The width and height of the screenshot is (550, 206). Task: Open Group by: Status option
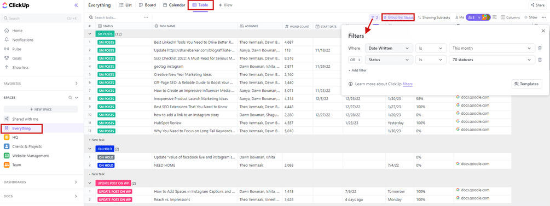(x=398, y=17)
